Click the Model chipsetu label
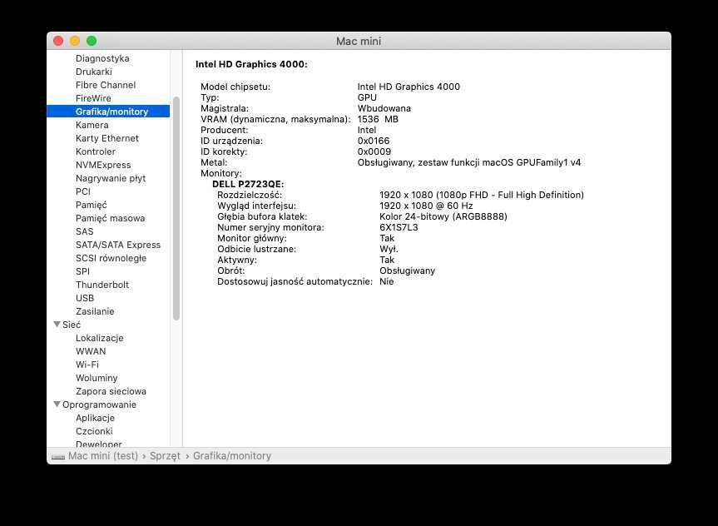The width and height of the screenshot is (718, 526). tap(235, 87)
